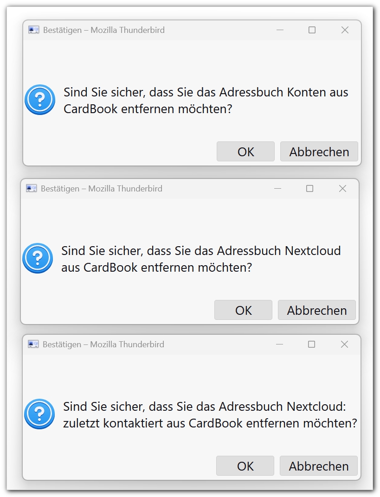Minimize the 'zuletzt kontaktiert' confirmation dialog

[x=279, y=344]
